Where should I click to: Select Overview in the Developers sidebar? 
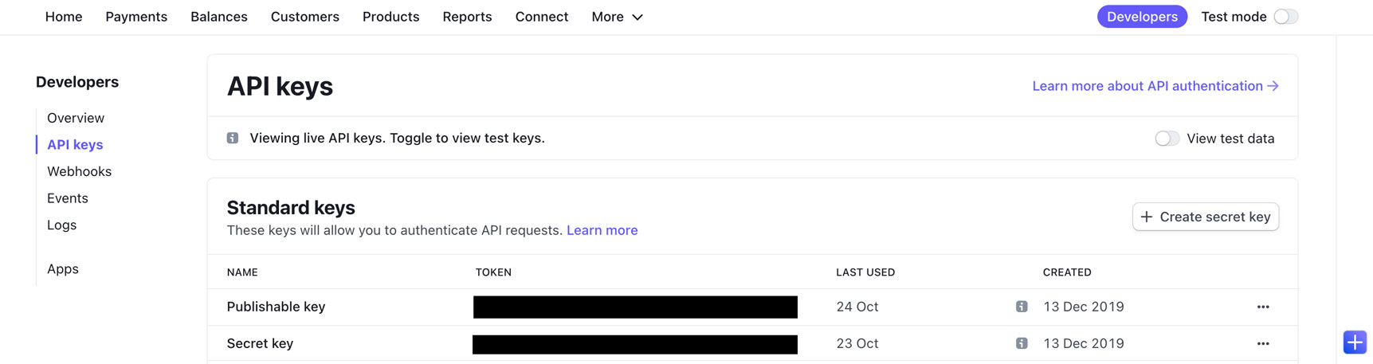[x=76, y=118]
